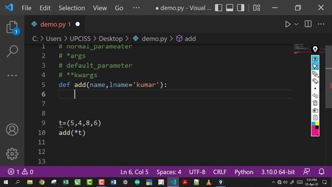Change indentation via Spaces: 4
Screen dimensions: 332x187
pos(169,172)
